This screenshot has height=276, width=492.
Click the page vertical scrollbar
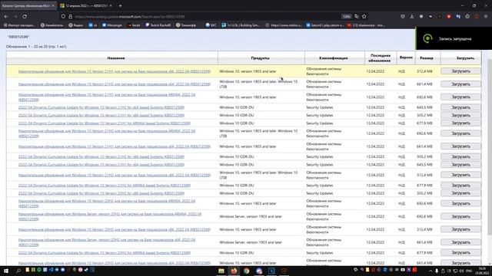490,147
